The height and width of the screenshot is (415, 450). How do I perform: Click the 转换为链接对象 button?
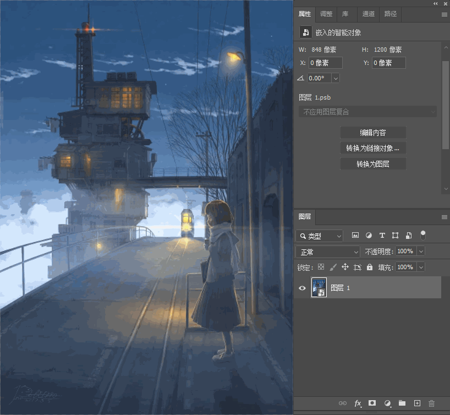(x=373, y=148)
